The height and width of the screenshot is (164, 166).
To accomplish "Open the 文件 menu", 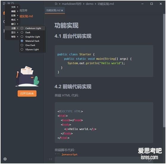I will click(12, 7).
